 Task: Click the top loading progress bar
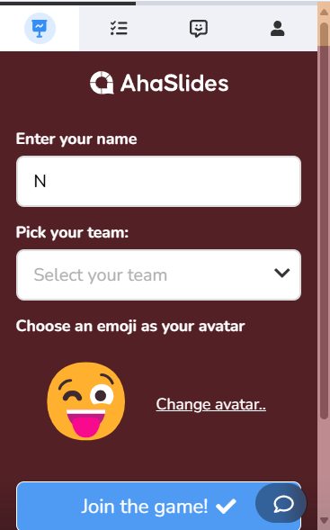67,3
